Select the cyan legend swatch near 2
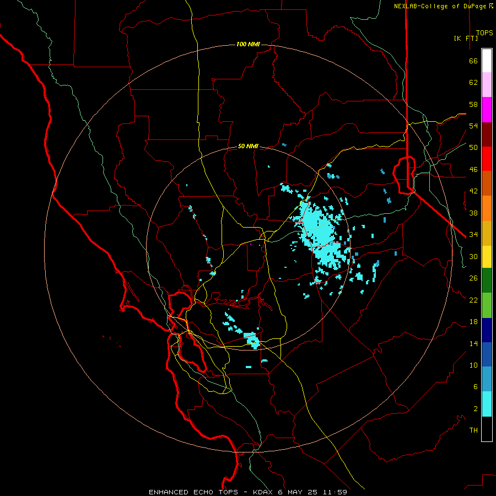This screenshot has height=496, width=496. tap(487, 404)
